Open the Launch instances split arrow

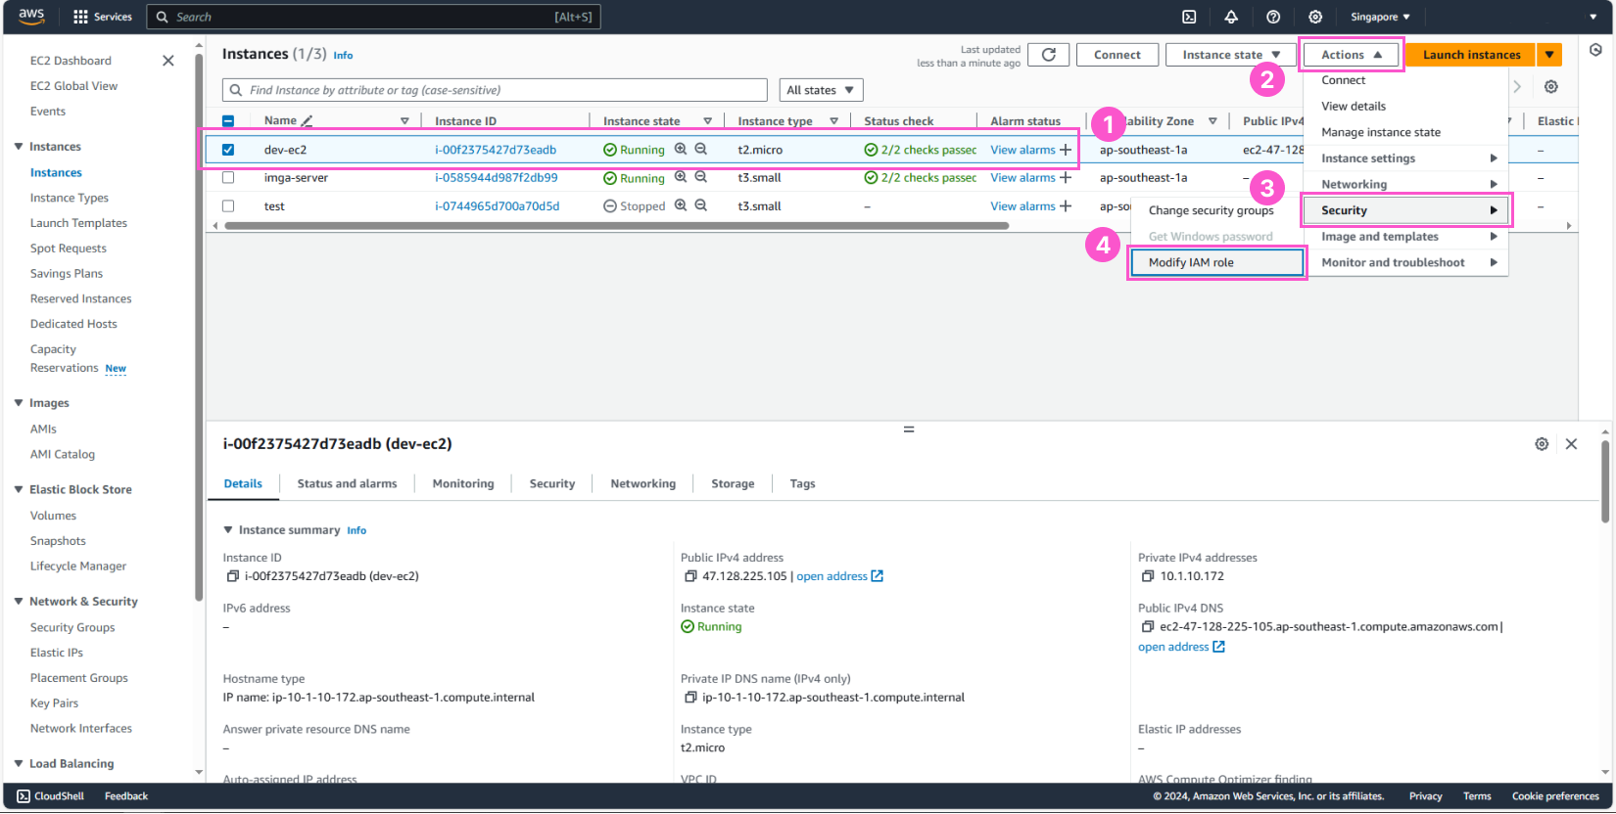click(x=1549, y=55)
